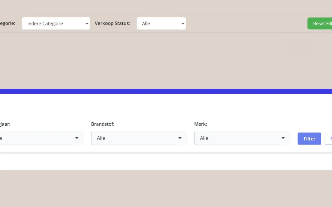Click the blue Filter button
The width and height of the screenshot is (332, 207).
(x=309, y=139)
